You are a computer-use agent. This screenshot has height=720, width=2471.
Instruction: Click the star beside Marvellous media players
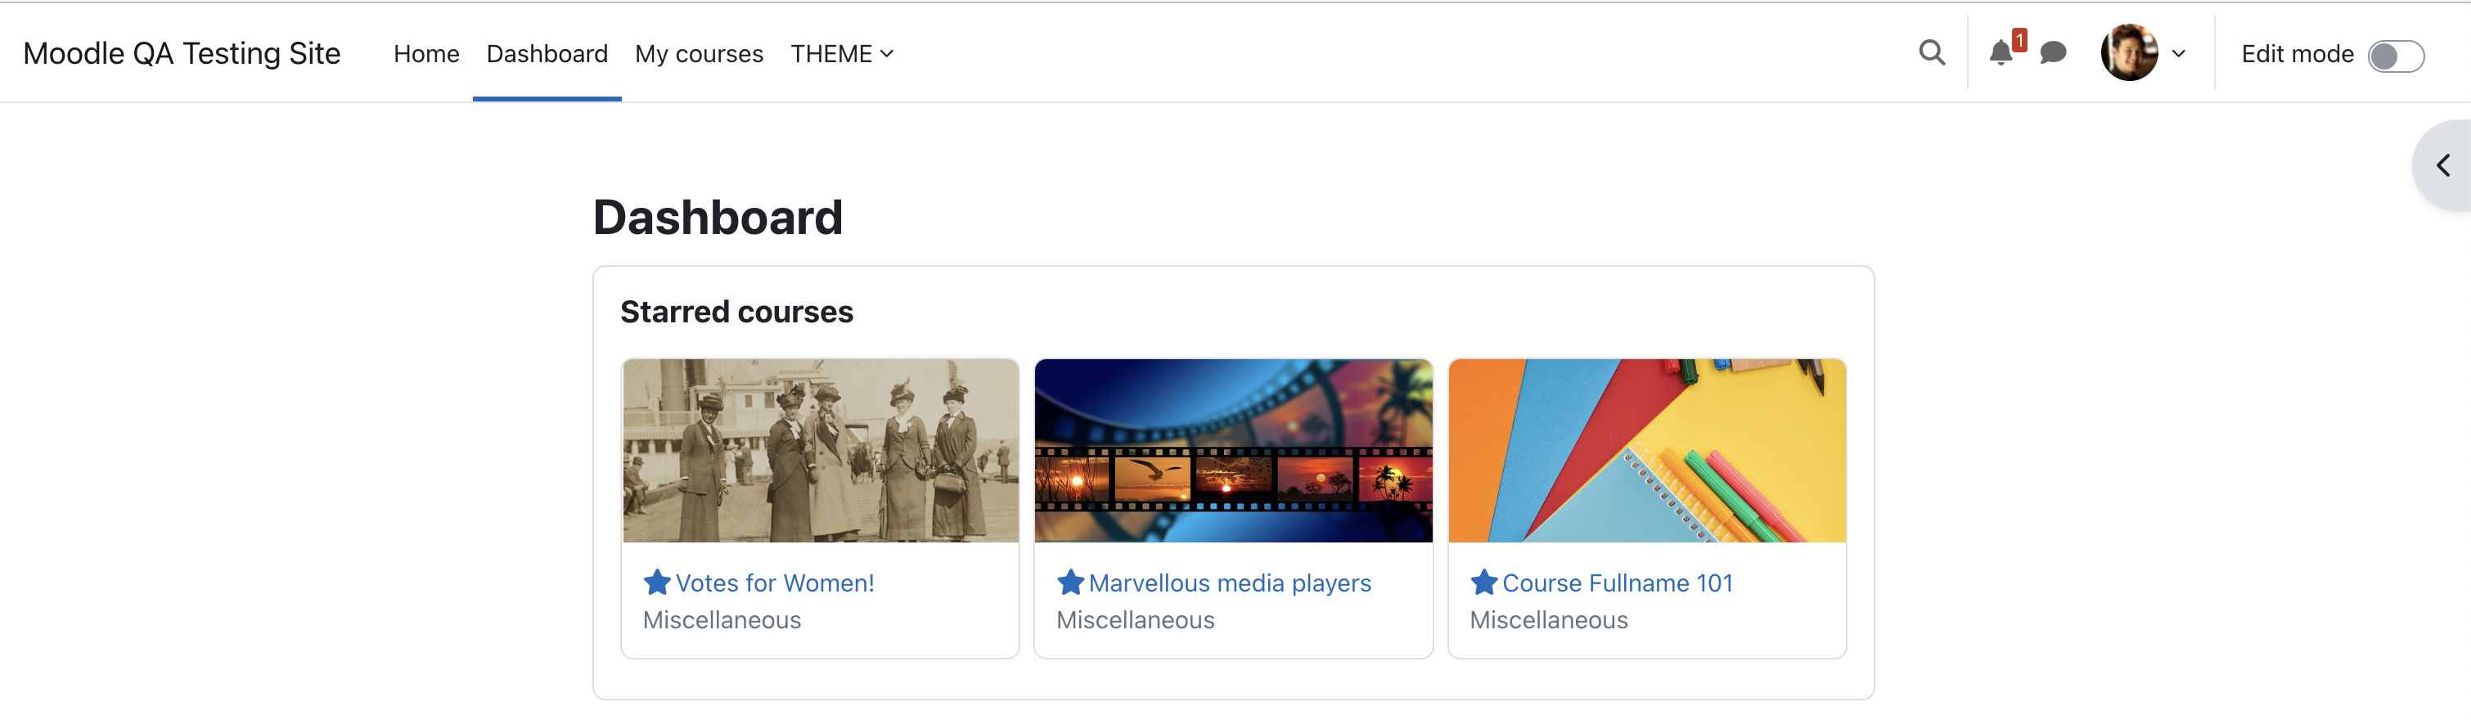tap(1069, 582)
